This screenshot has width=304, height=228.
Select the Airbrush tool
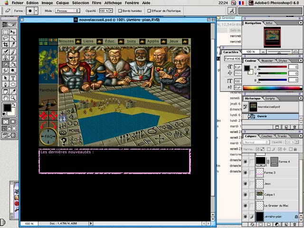(x=6, y=52)
